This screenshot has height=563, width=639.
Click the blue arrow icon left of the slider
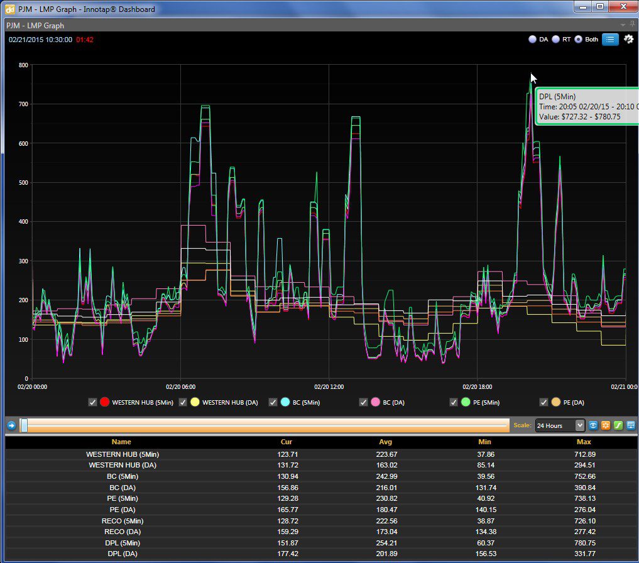click(11, 425)
